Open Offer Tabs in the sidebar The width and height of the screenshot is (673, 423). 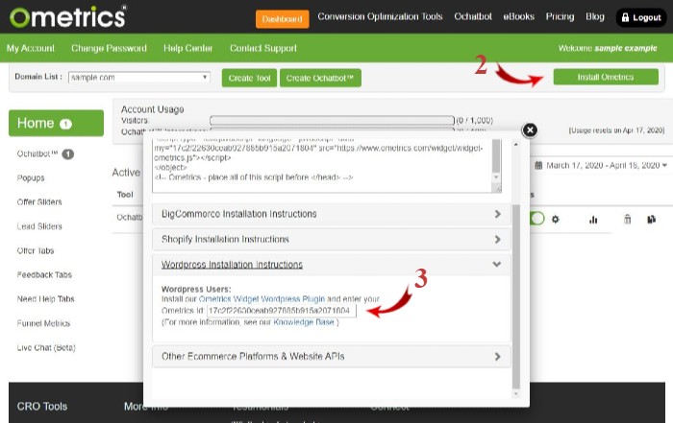[36, 250]
